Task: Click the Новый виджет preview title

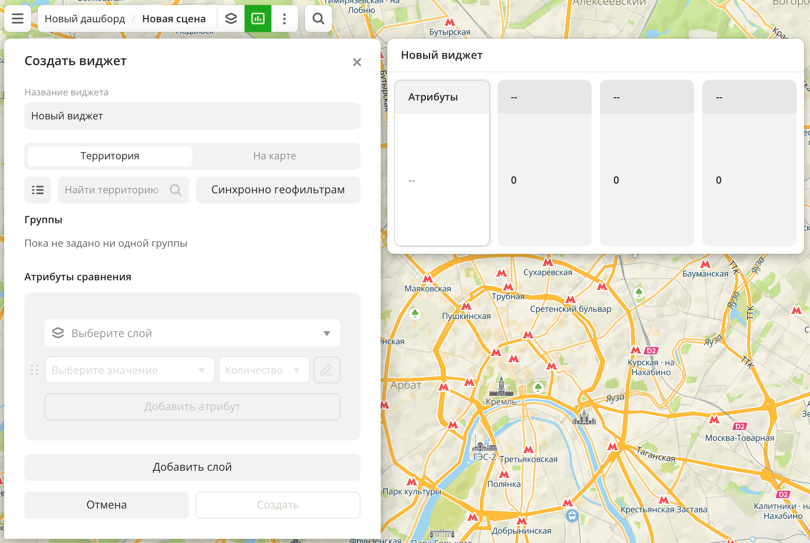Action: pos(442,55)
